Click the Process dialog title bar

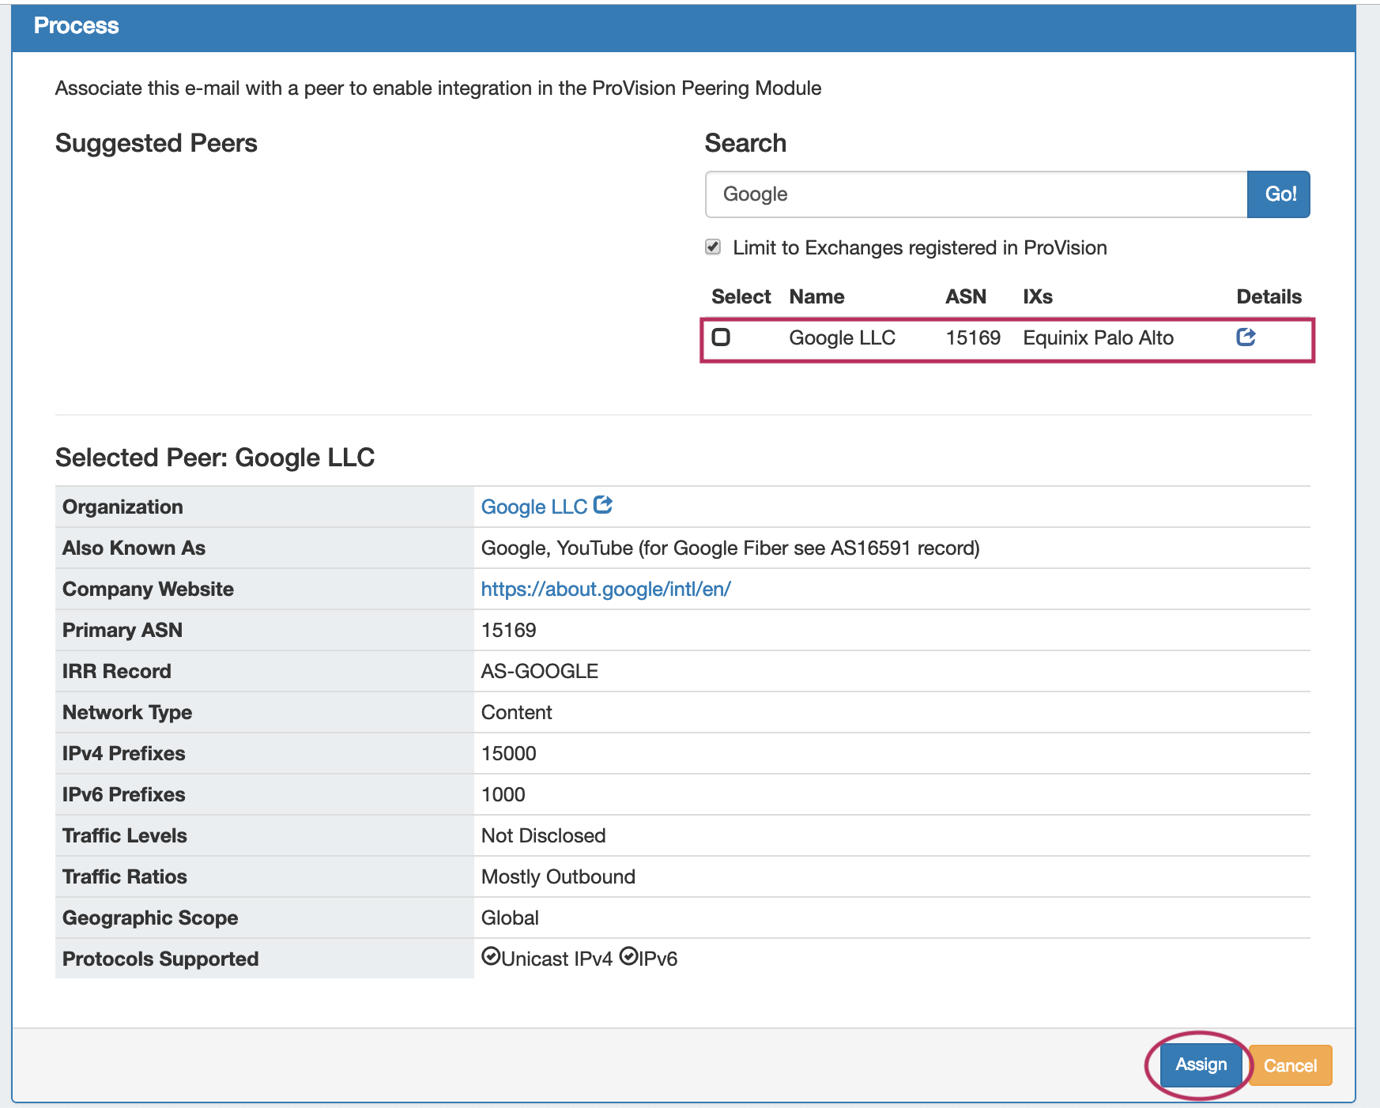pyautogui.click(x=683, y=26)
